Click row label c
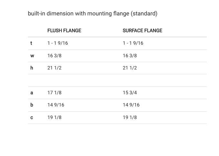Viewport: 219px width, 156px height. pyautogui.click(x=32, y=117)
